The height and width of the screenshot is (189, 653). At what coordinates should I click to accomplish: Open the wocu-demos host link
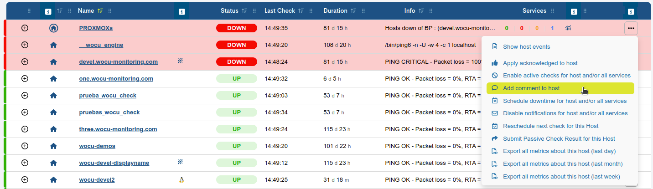click(97, 146)
